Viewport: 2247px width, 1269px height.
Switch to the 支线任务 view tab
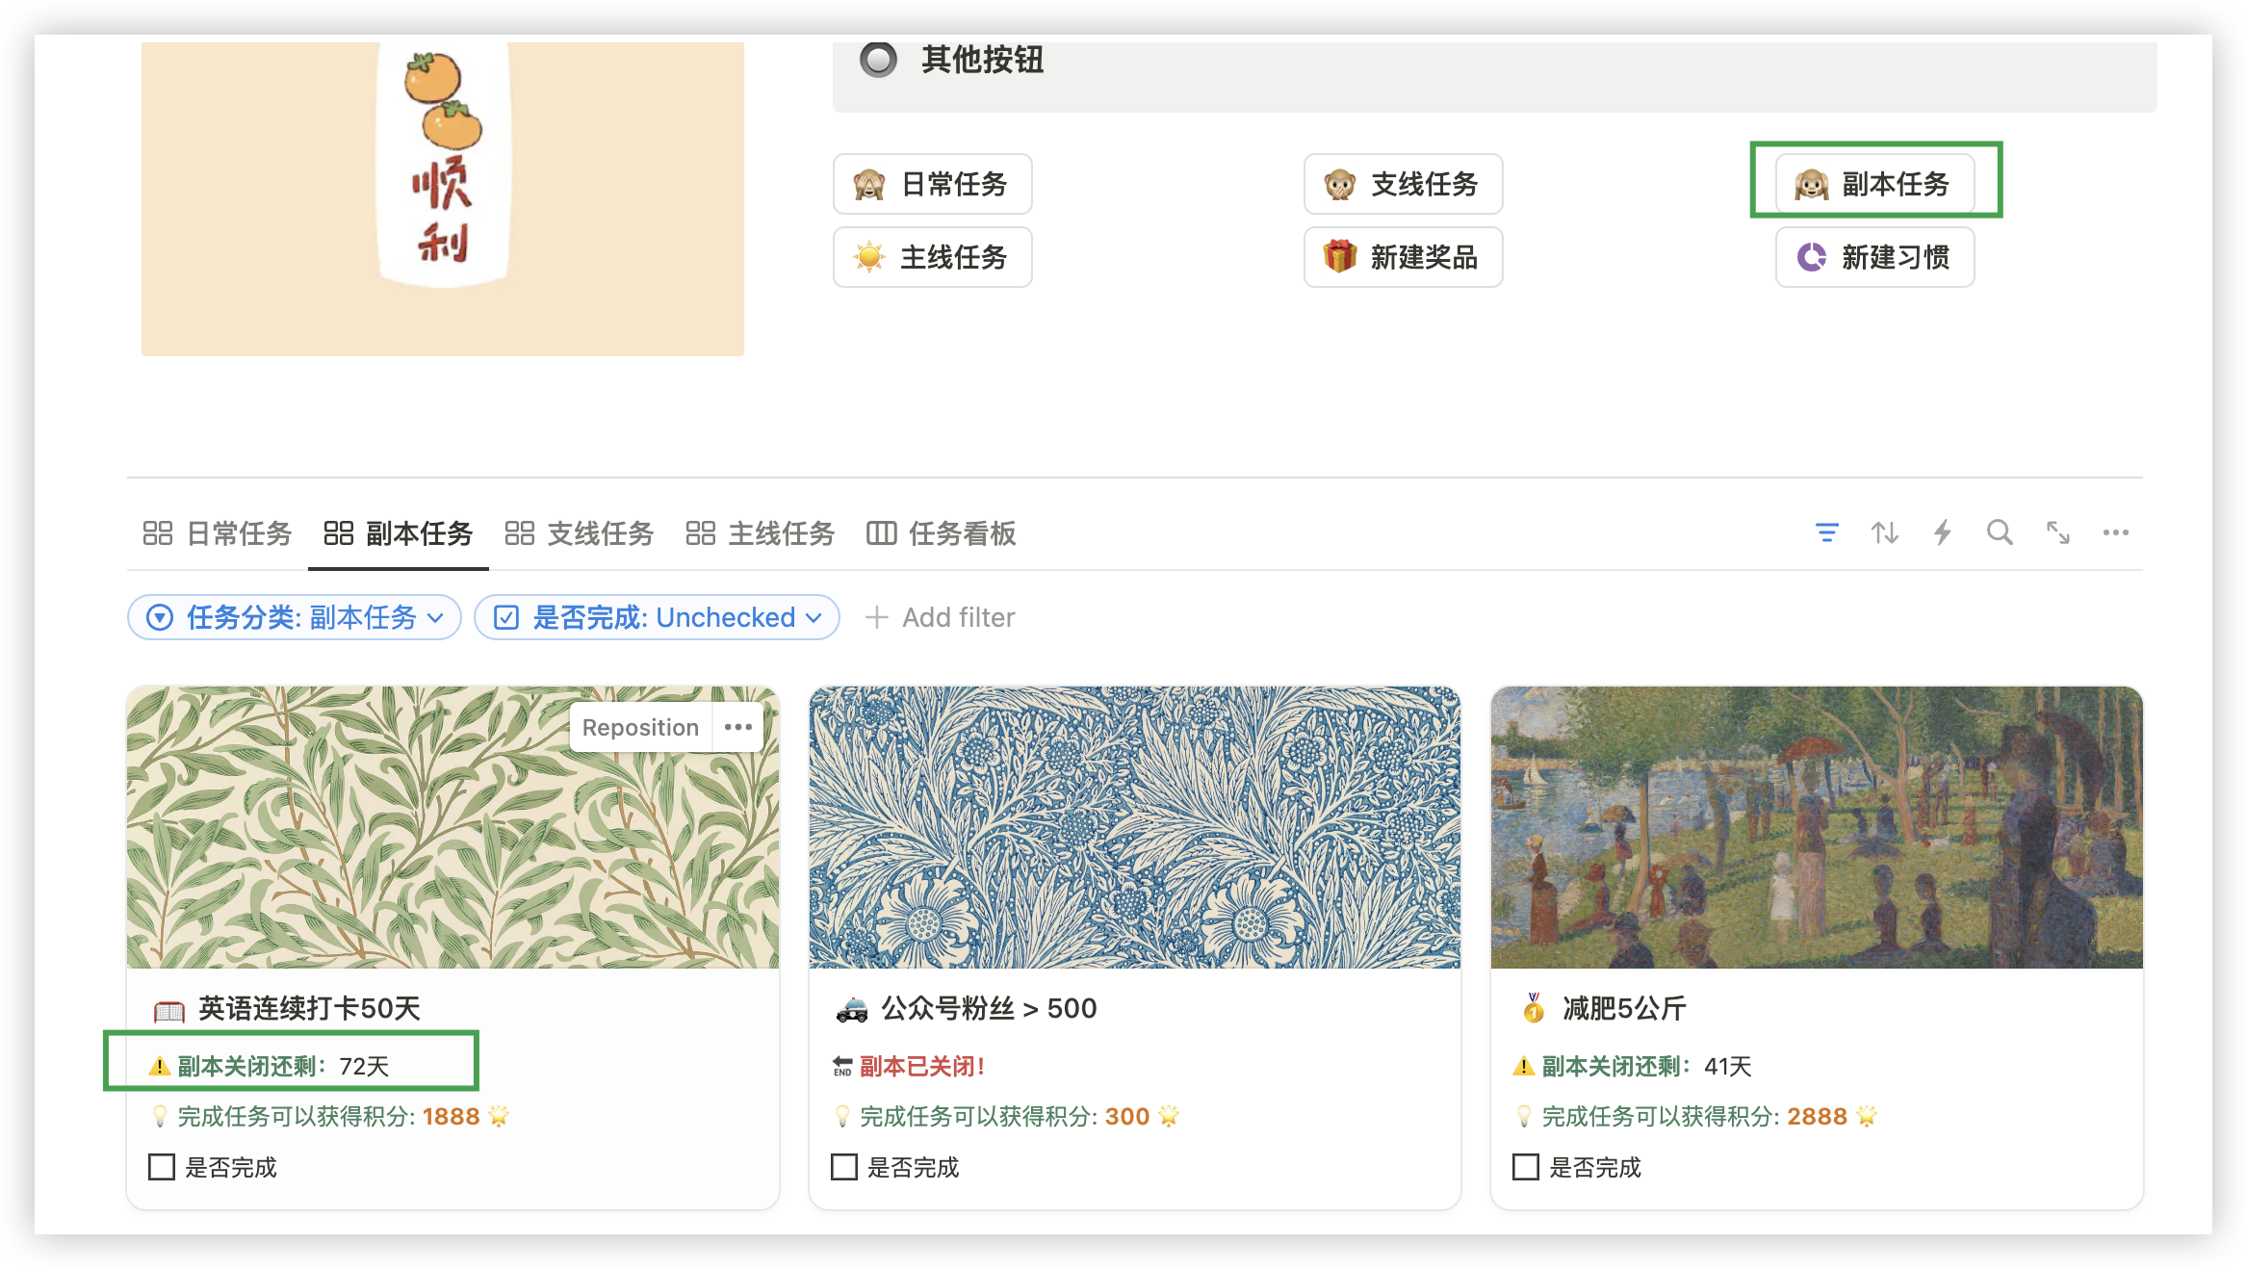click(599, 533)
